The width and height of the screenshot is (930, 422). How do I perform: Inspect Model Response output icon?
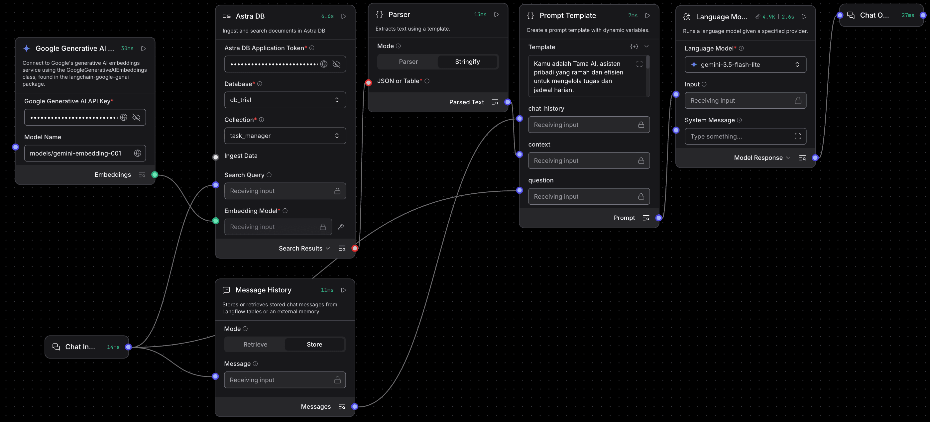click(x=802, y=158)
